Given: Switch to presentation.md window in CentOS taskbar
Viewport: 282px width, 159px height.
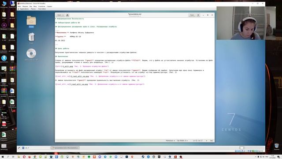Looking at the screenshot, I should tap(65, 148).
